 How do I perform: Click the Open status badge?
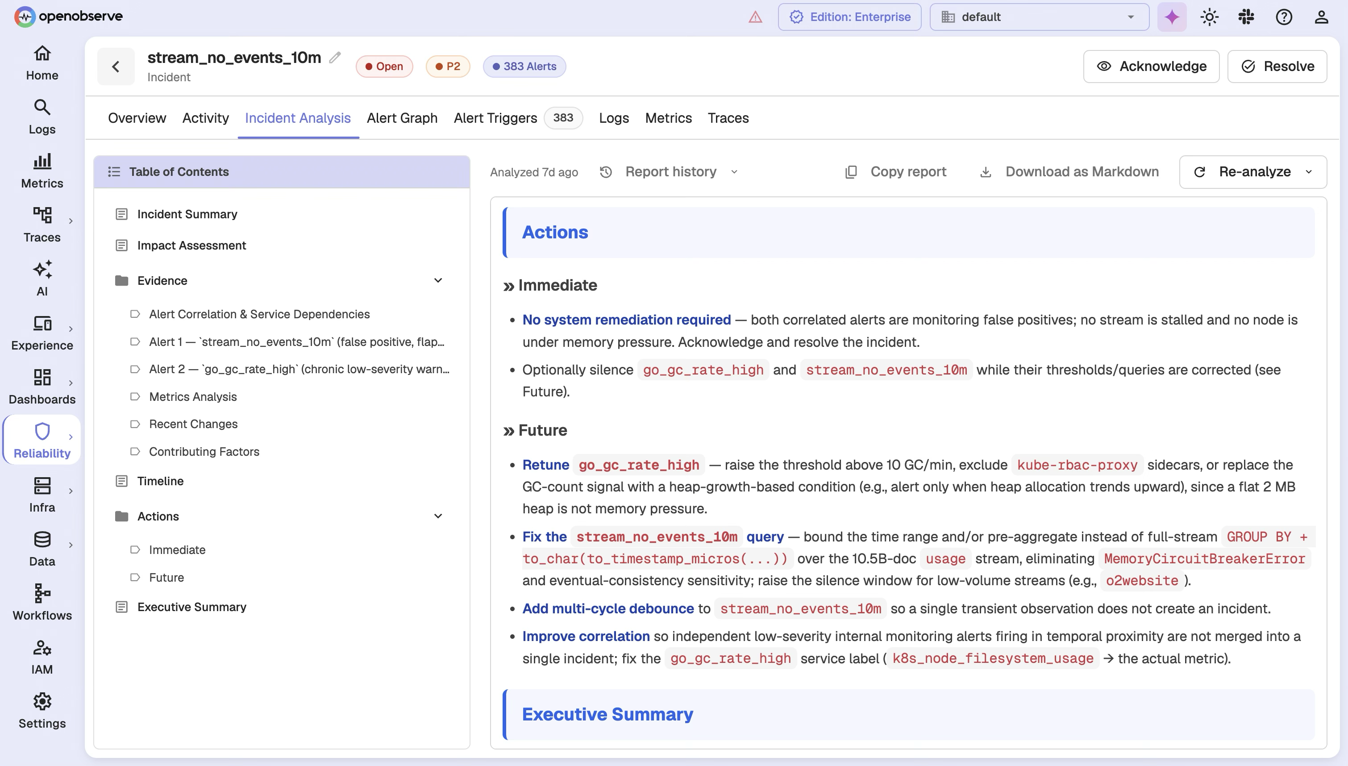pos(384,66)
